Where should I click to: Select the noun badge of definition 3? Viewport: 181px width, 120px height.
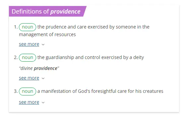pyautogui.click(x=28, y=91)
